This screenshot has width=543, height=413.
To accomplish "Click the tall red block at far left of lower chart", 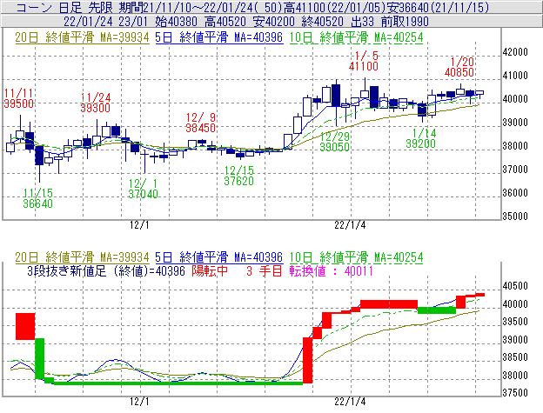I will (x=25, y=326).
